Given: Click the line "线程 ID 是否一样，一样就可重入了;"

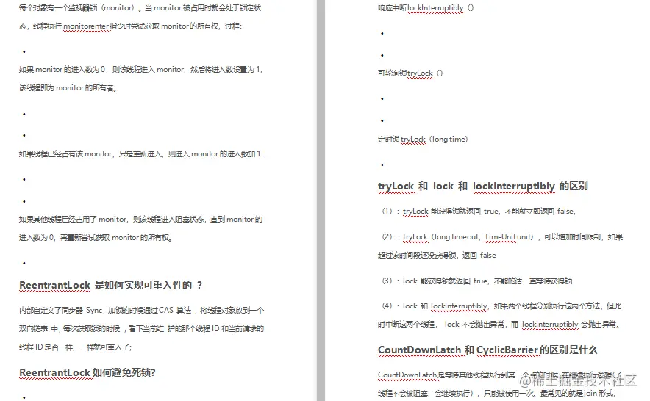Looking at the screenshot, I should pos(76,347).
